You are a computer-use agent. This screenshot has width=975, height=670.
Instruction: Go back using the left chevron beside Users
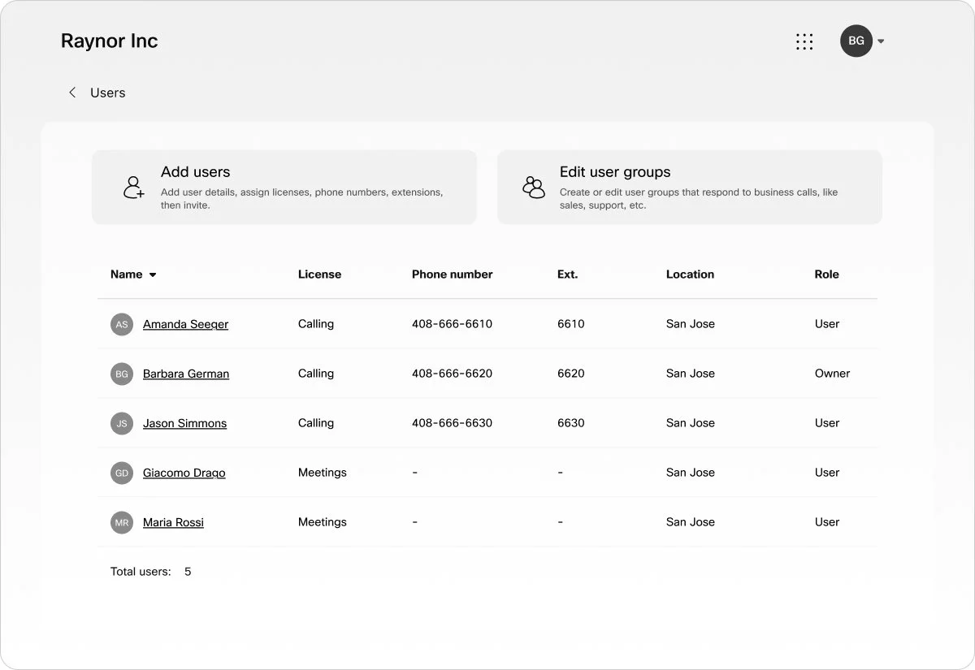point(72,93)
